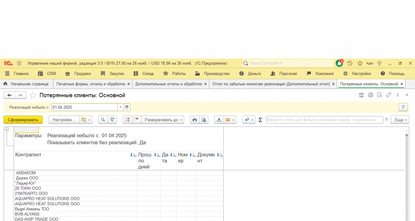The height and width of the screenshot is (221, 415).
Task: Open the Персонал section
Action: (284, 73)
